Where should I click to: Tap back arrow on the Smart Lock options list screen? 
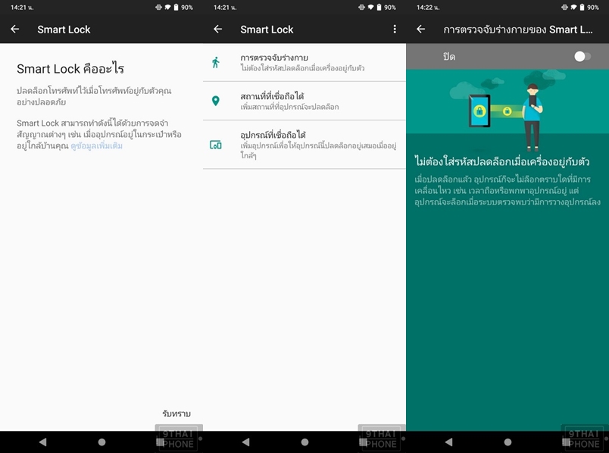(218, 29)
